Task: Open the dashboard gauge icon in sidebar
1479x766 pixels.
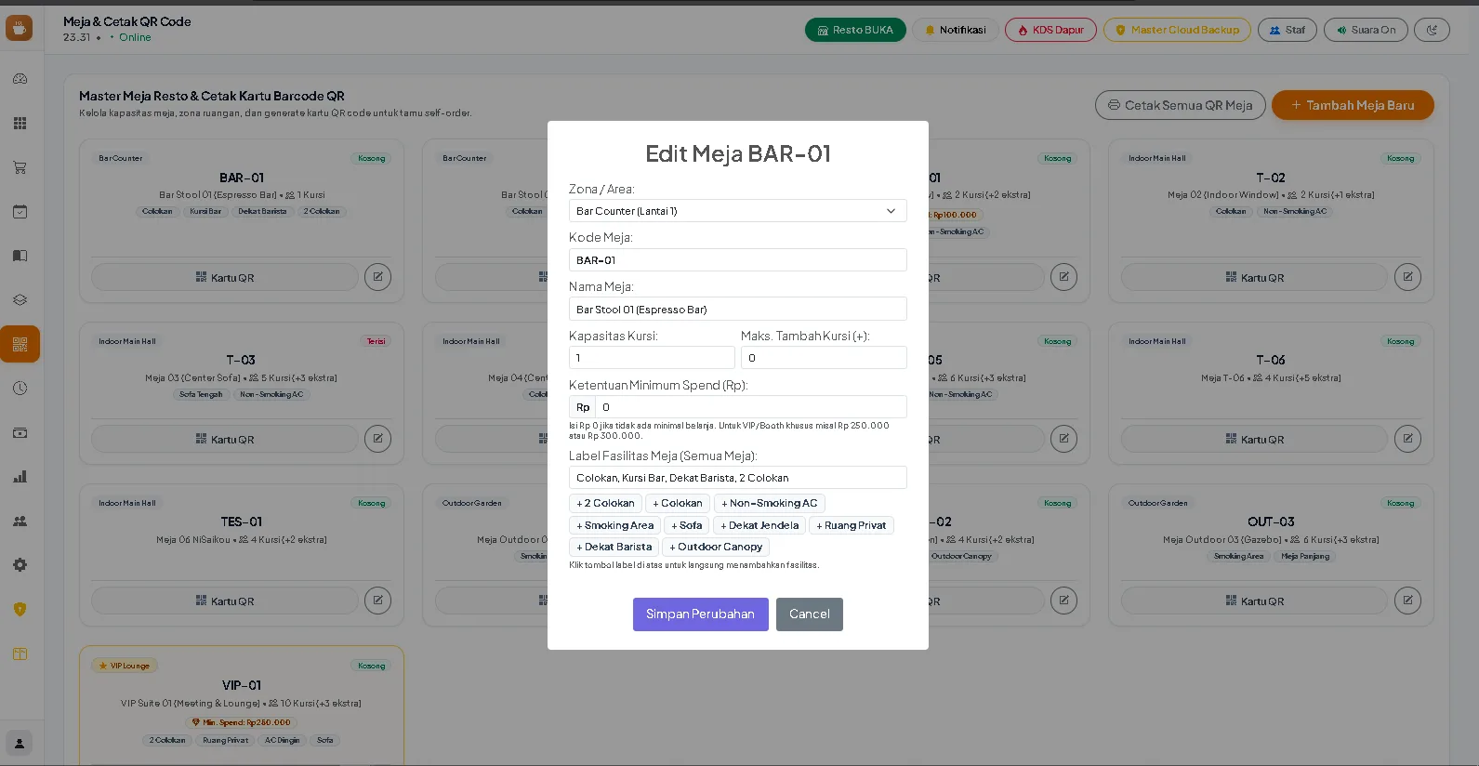Action: click(x=20, y=79)
